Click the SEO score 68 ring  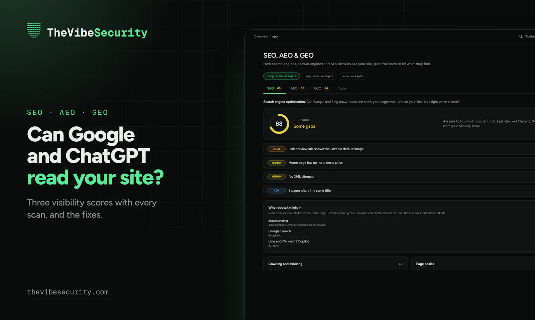click(279, 124)
